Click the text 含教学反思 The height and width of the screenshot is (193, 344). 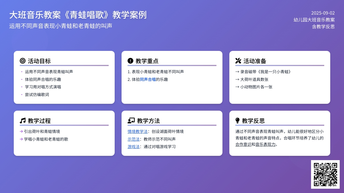323,27
